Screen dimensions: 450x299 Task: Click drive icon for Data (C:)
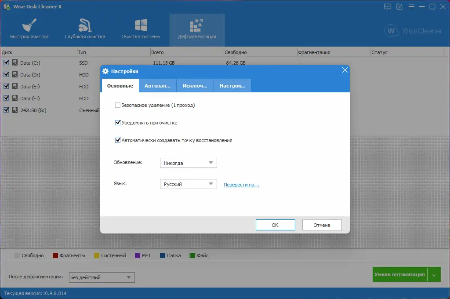[x=15, y=62]
